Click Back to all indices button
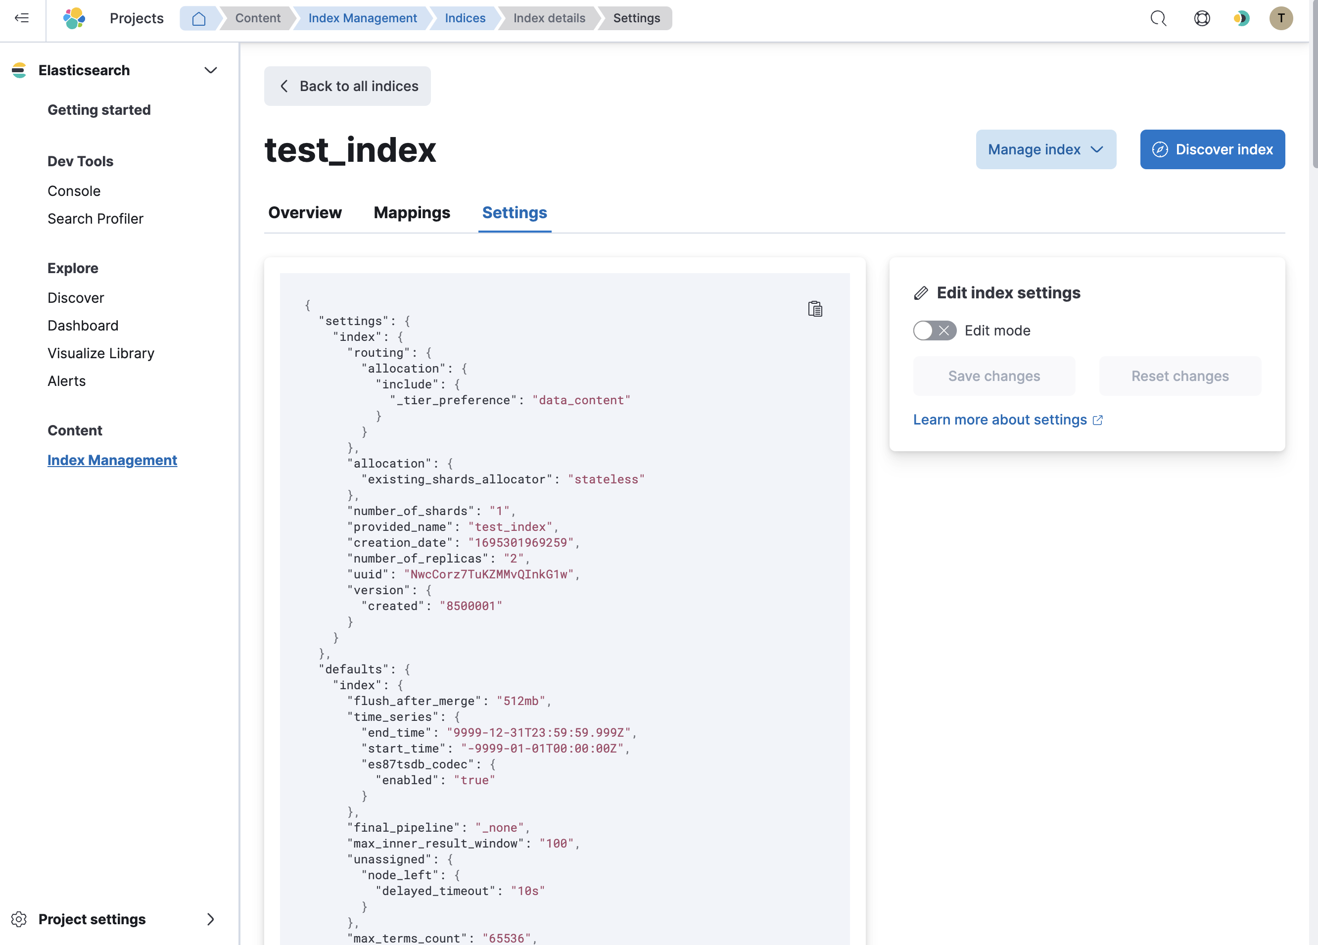This screenshot has width=1318, height=945. [347, 86]
